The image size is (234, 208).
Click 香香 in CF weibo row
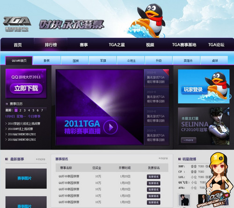194,172
